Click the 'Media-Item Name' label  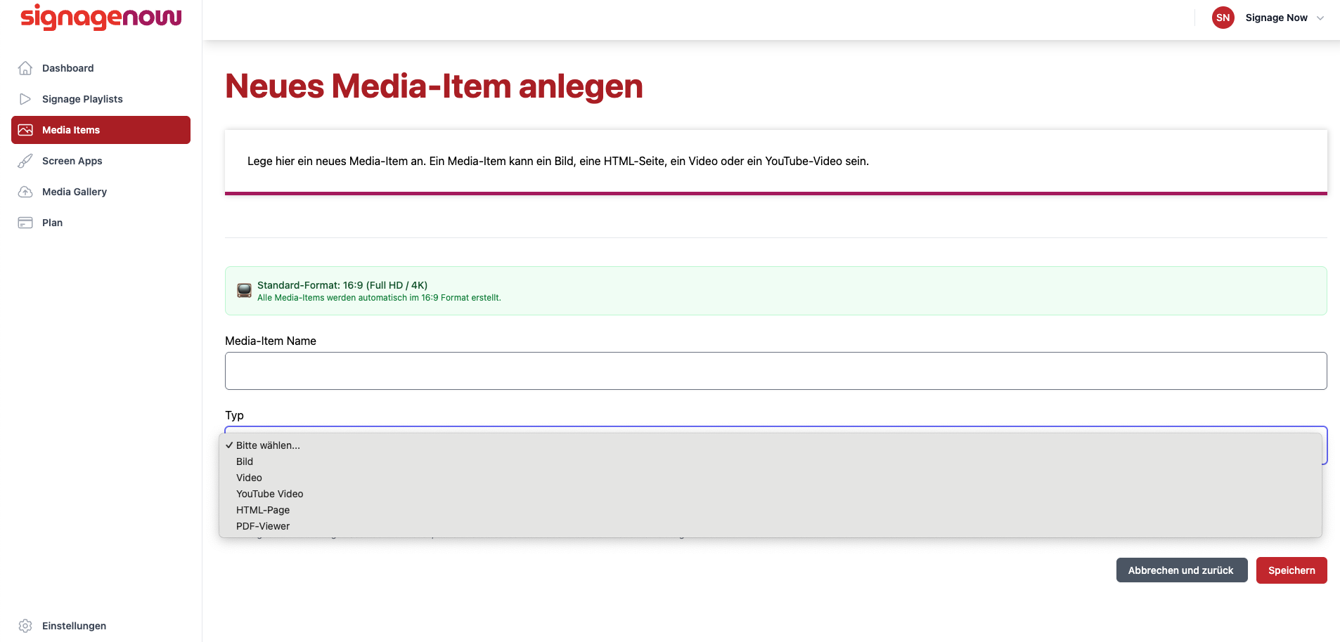[x=271, y=341]
